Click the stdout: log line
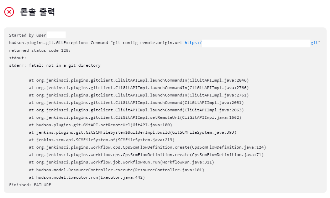 click(x=17, y=58)
